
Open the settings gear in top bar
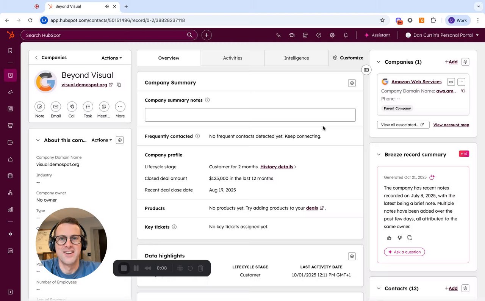[x=332, y=35]
